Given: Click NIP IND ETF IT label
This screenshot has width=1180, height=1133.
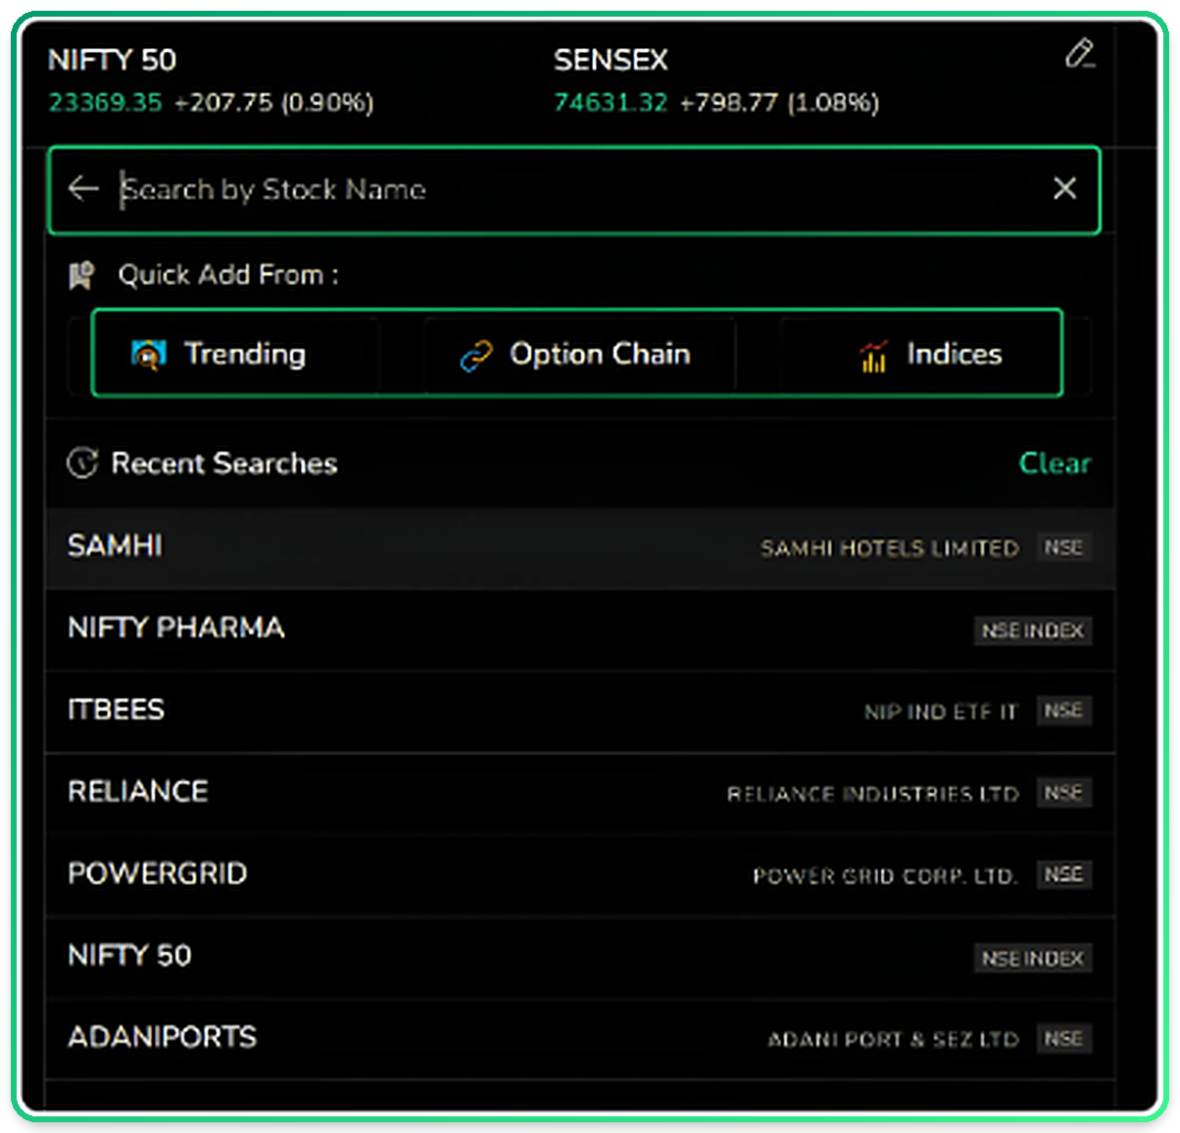Looking at the screenshot, I should click(x=941, y=712).
